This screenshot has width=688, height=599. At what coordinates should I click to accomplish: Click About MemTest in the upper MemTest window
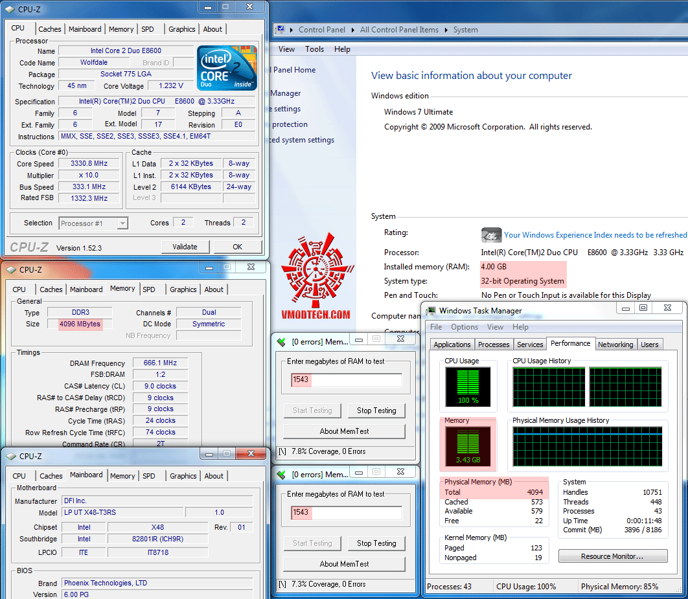[345, 431]
